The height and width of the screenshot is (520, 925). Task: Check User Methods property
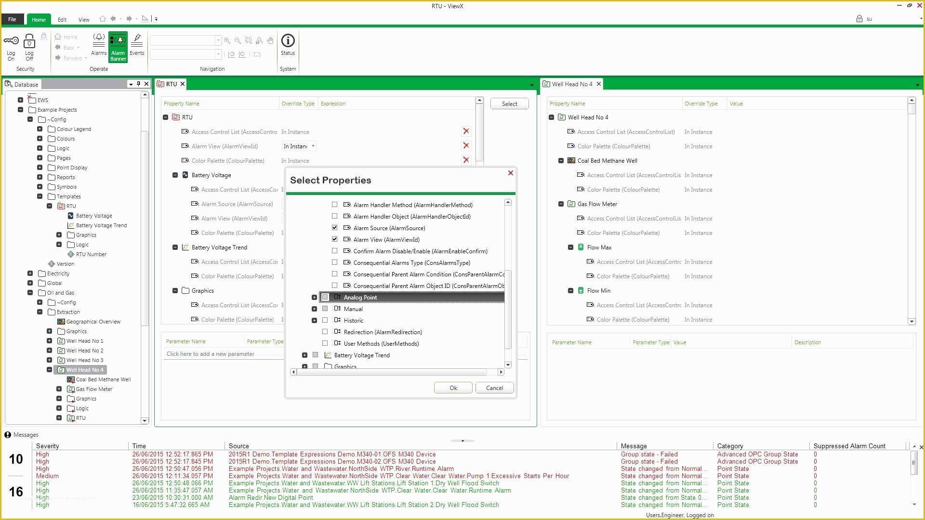click(x=325, y=343)
